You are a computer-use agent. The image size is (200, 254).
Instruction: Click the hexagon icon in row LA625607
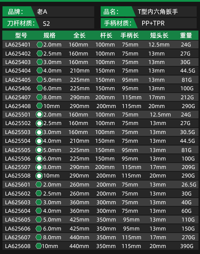[x=39, y=237]
